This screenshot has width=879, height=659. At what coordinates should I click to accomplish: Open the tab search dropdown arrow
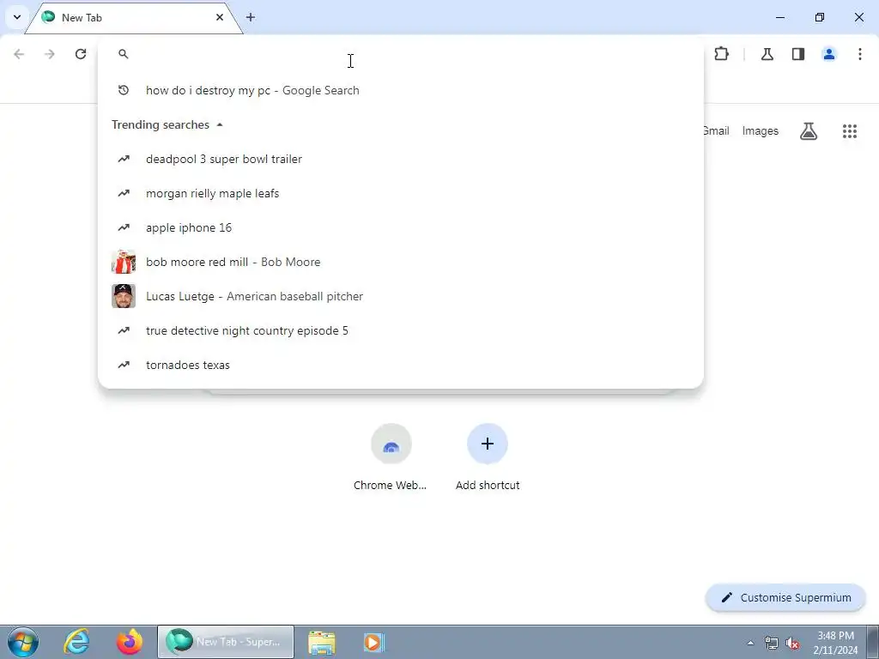(x=17, y=17)
